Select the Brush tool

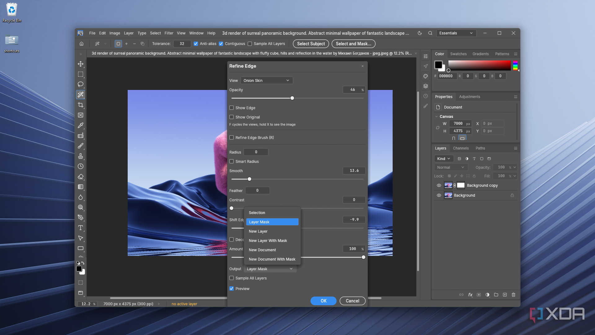point(81,146)
